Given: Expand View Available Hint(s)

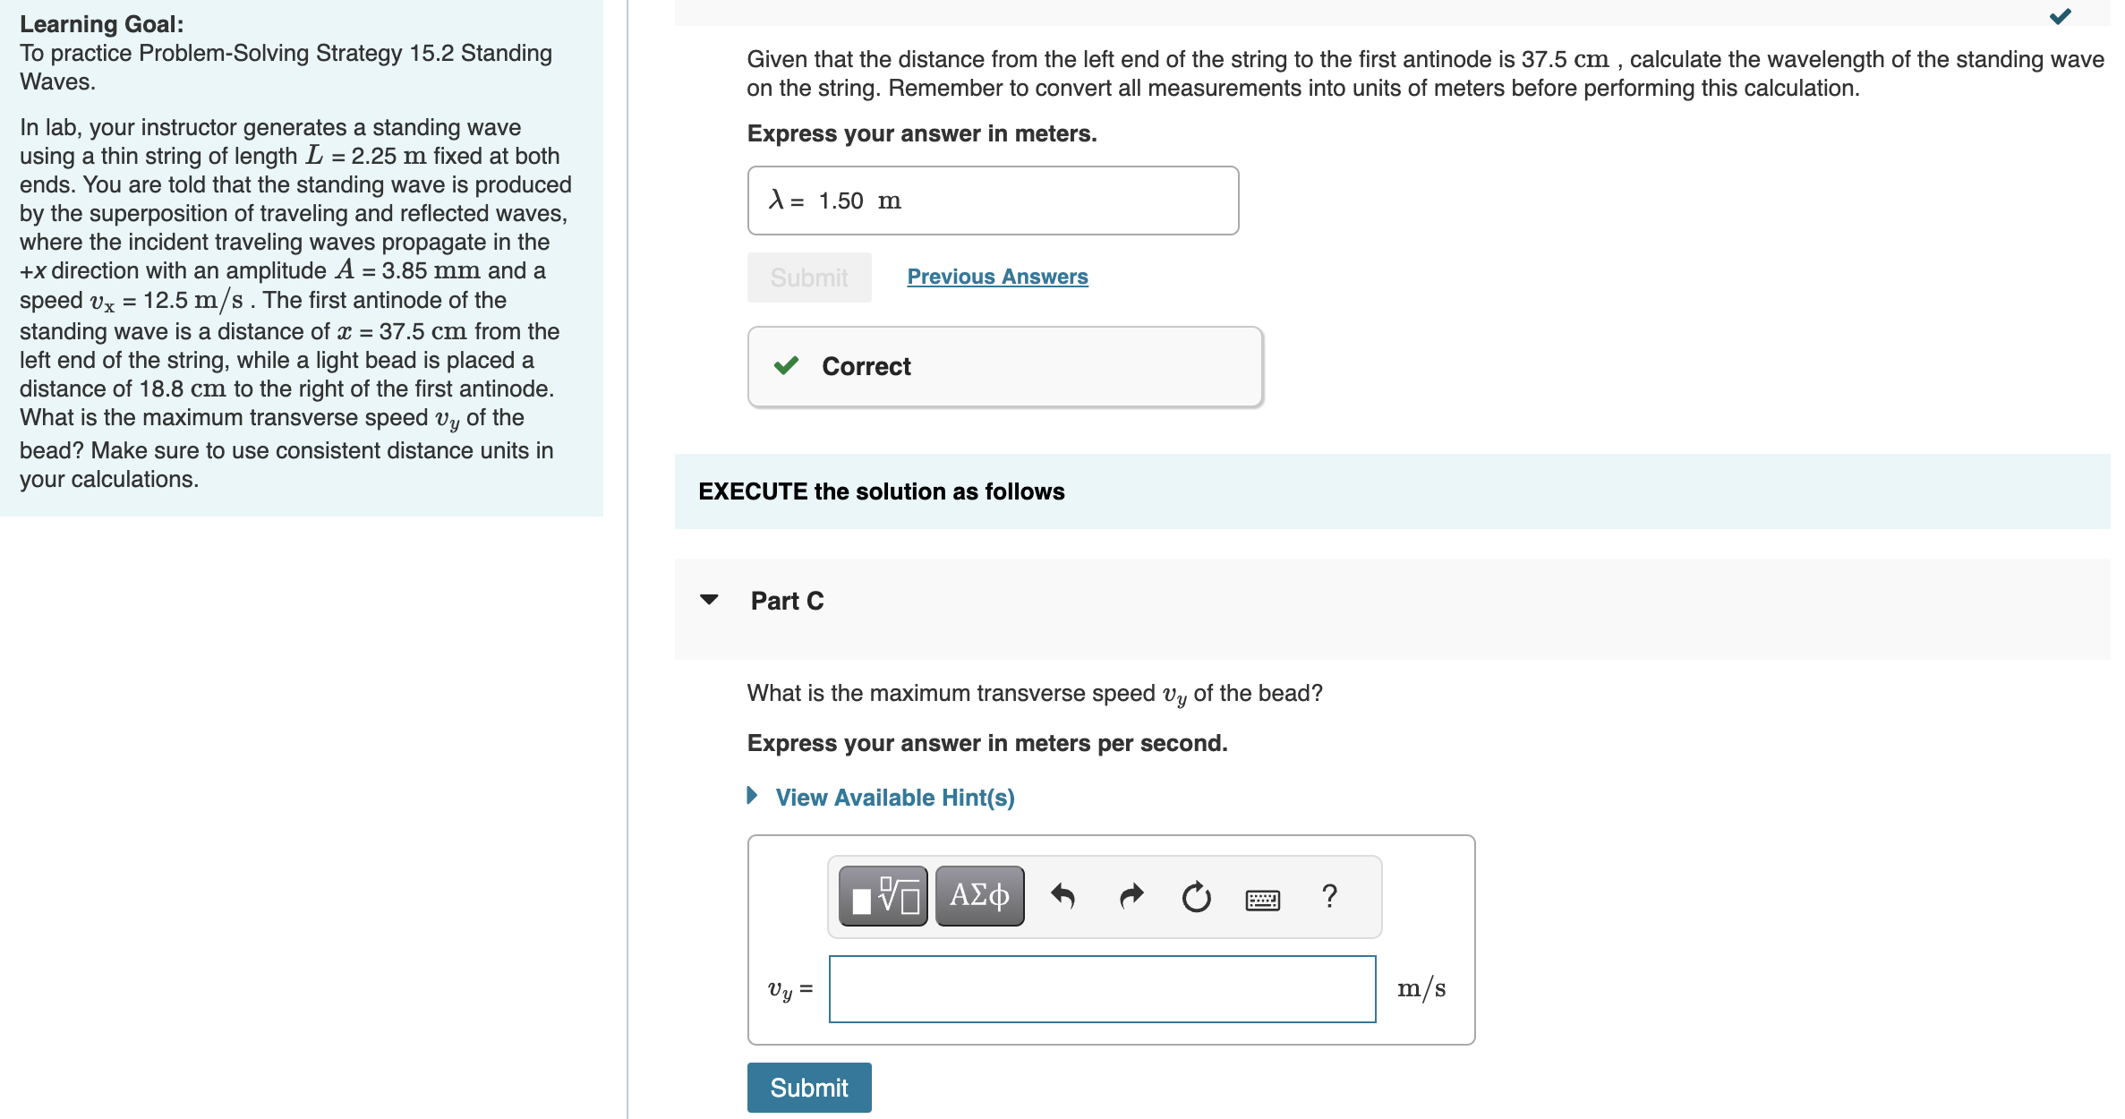Looking at the screenshot, I should click(x=895, y=798).
